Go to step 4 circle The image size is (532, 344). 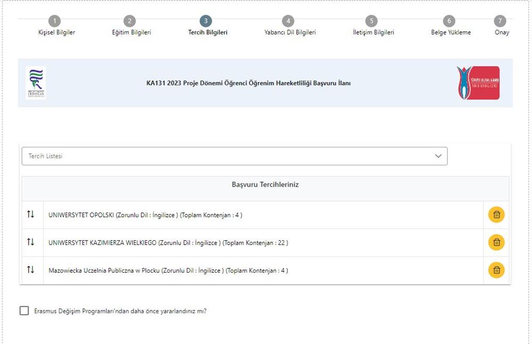288,21
